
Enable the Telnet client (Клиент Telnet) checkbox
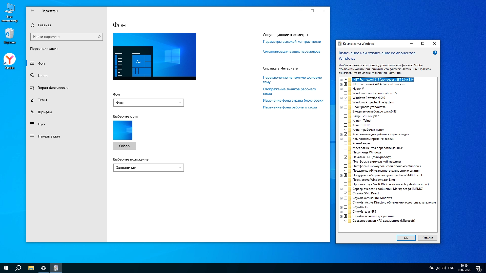[346, 121]
